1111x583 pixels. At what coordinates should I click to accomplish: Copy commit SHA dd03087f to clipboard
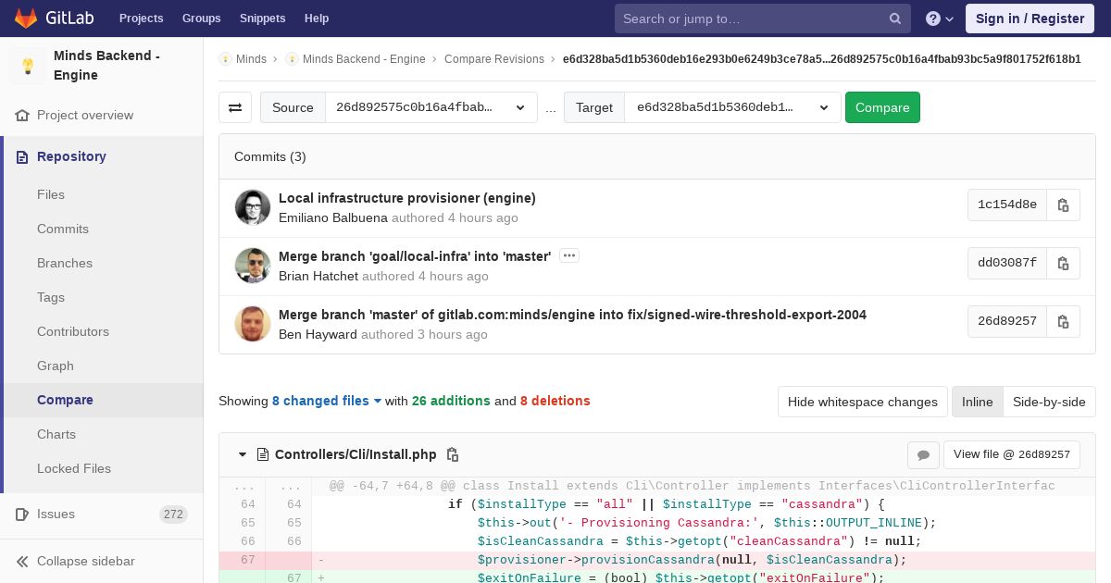1063,263
